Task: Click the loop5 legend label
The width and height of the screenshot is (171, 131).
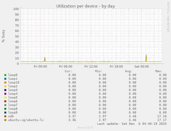Action: click(13, 98)
